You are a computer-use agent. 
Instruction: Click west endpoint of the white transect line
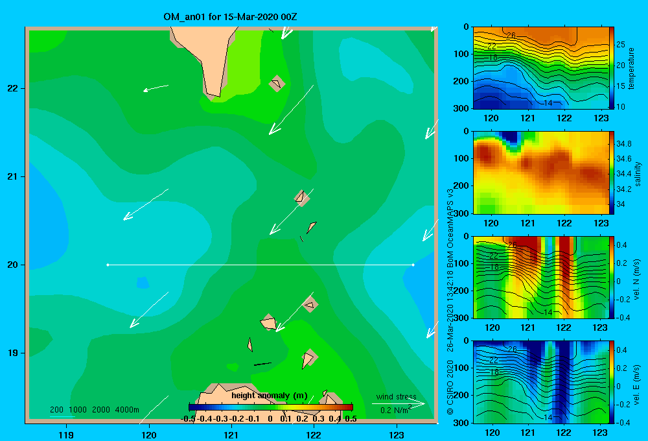point(108,265)
